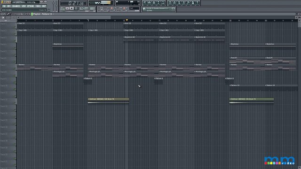The image size is (301, 169).
Task: Click the output waveform monitor panel
Action: click(x=101, y=3)
